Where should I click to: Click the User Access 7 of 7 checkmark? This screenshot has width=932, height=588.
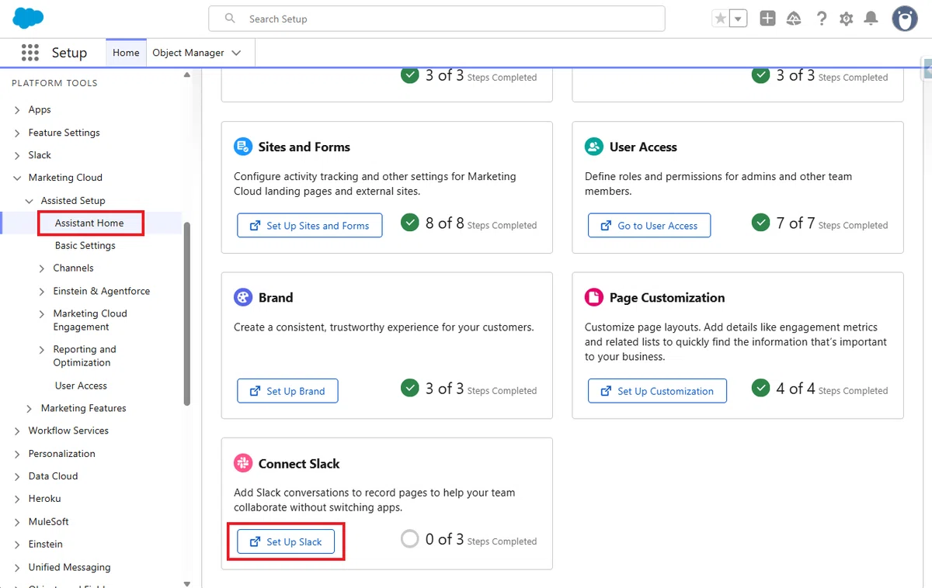pyautogui.click(x=761, y=223)
